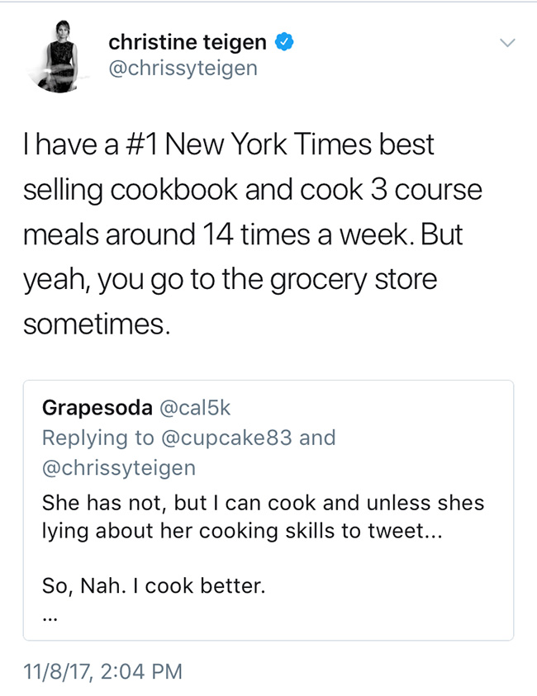Open the tweet options chevron
The height and width of the screenshot is (696, 537).
pos(508,43)
